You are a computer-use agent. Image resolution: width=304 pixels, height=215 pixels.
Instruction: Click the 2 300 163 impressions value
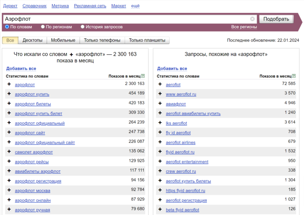tap(135, 83)
